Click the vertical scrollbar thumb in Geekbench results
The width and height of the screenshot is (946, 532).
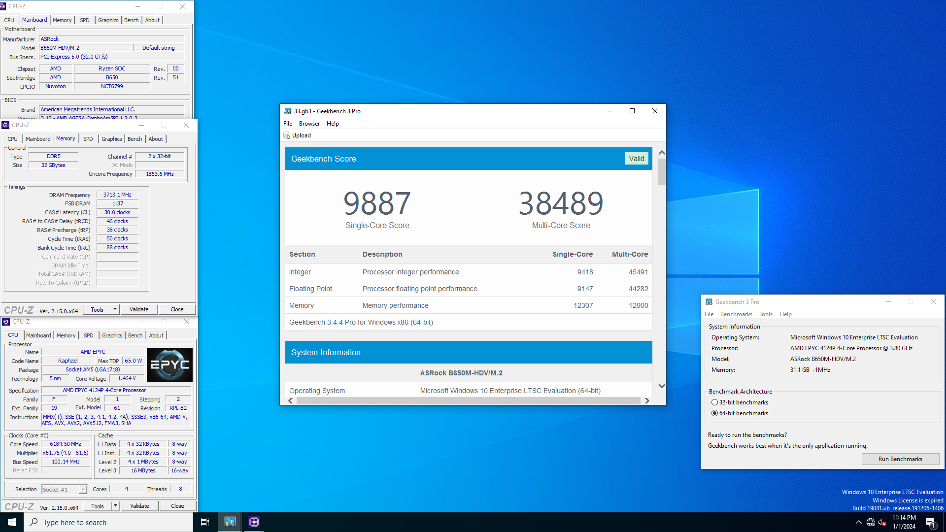(662, 172)
